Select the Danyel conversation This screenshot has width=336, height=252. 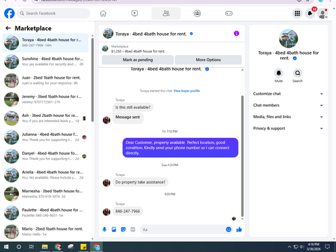[45, 156]
